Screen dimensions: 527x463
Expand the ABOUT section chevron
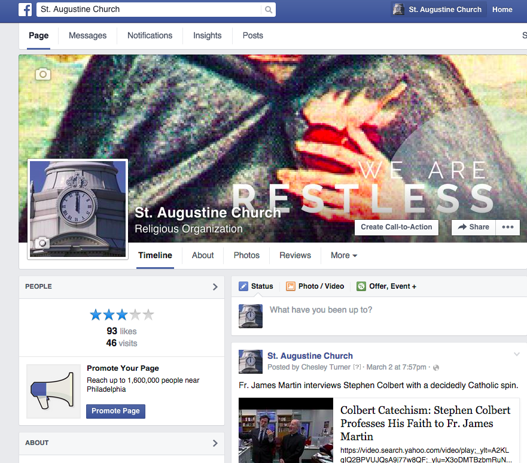(x=215, y=443)
